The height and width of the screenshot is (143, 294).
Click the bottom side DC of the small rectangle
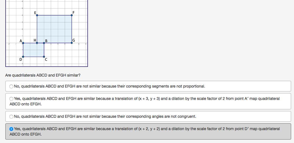point(33,57)
